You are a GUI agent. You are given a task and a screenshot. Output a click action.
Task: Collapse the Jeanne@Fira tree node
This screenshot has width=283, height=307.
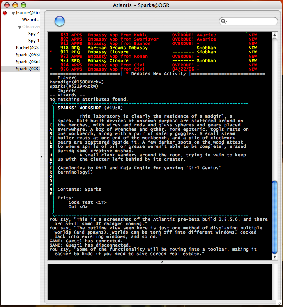pos(13,13)
